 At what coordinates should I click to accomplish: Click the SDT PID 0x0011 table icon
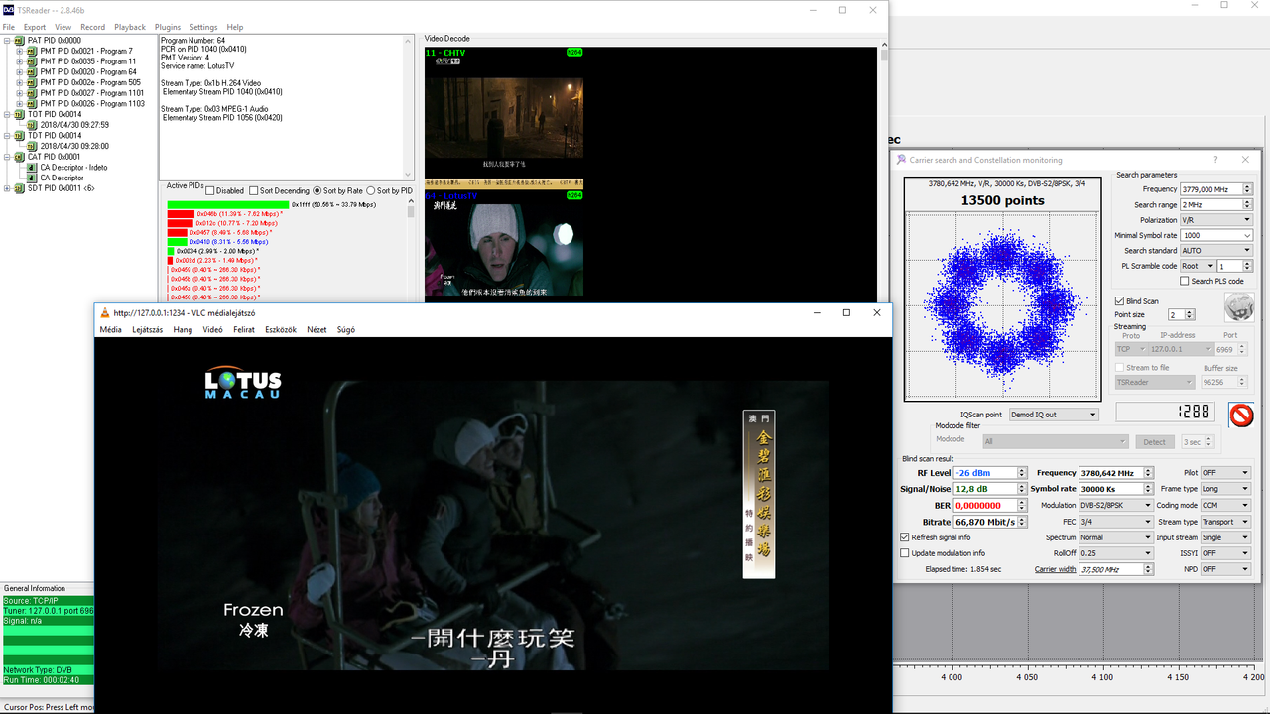(x=20, y=188)
